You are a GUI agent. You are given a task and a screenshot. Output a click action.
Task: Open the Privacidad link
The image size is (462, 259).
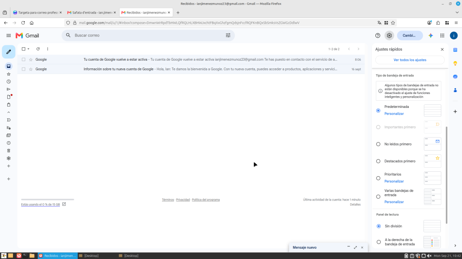pyautogui.click(x=183, y=200)
